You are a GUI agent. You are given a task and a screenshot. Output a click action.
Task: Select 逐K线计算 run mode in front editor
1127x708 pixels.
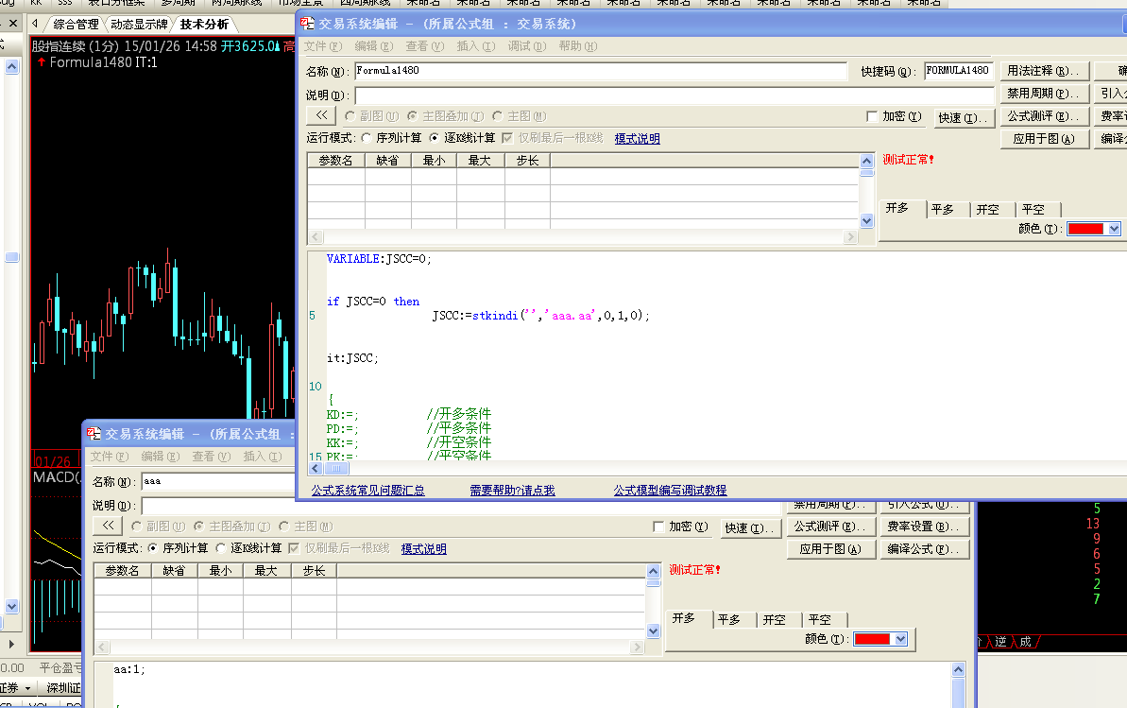tap(435, 137)
